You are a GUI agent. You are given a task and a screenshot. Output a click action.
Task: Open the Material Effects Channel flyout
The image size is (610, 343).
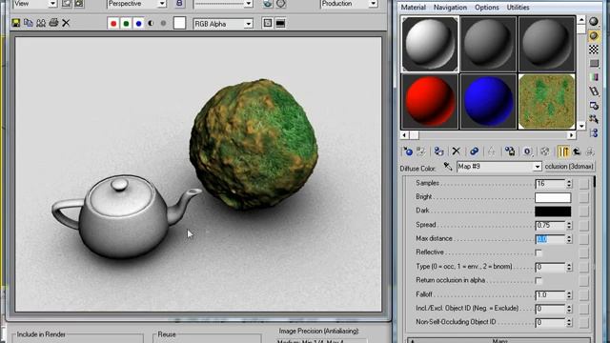(527, 151)
